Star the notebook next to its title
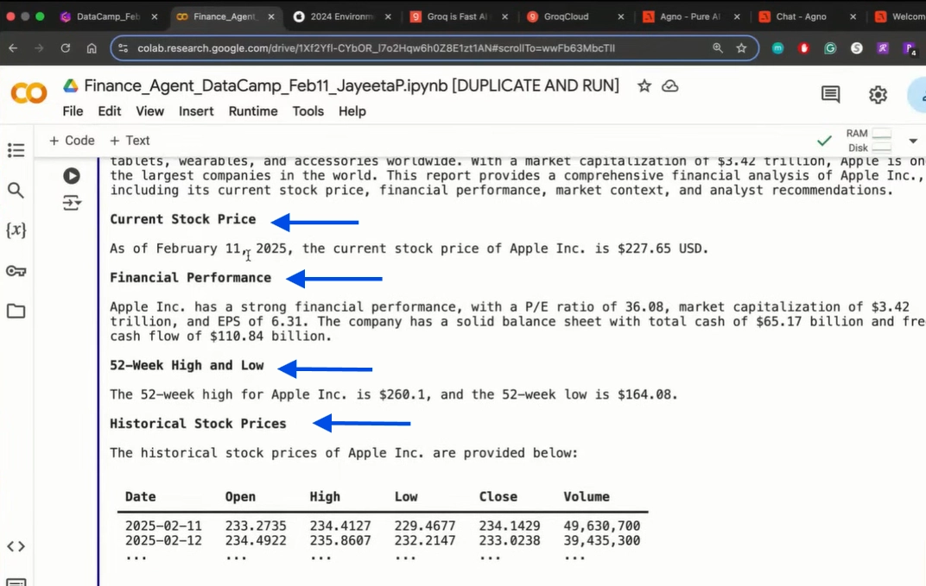926x586 pixels. (644, 86)
